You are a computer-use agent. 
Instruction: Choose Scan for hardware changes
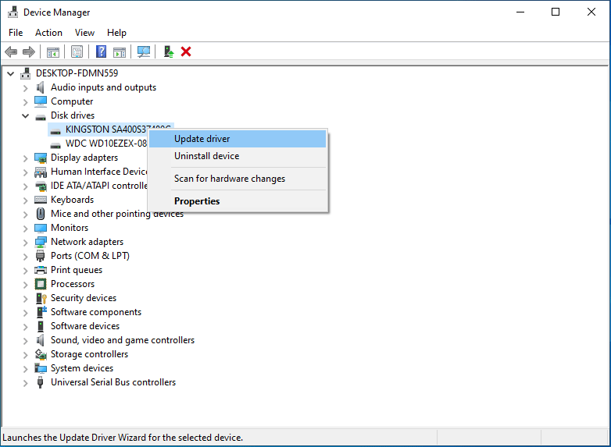(x=238, y=179)
